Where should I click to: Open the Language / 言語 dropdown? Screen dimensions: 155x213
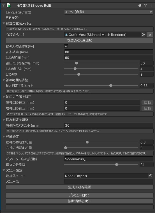(x=109, y=12)
